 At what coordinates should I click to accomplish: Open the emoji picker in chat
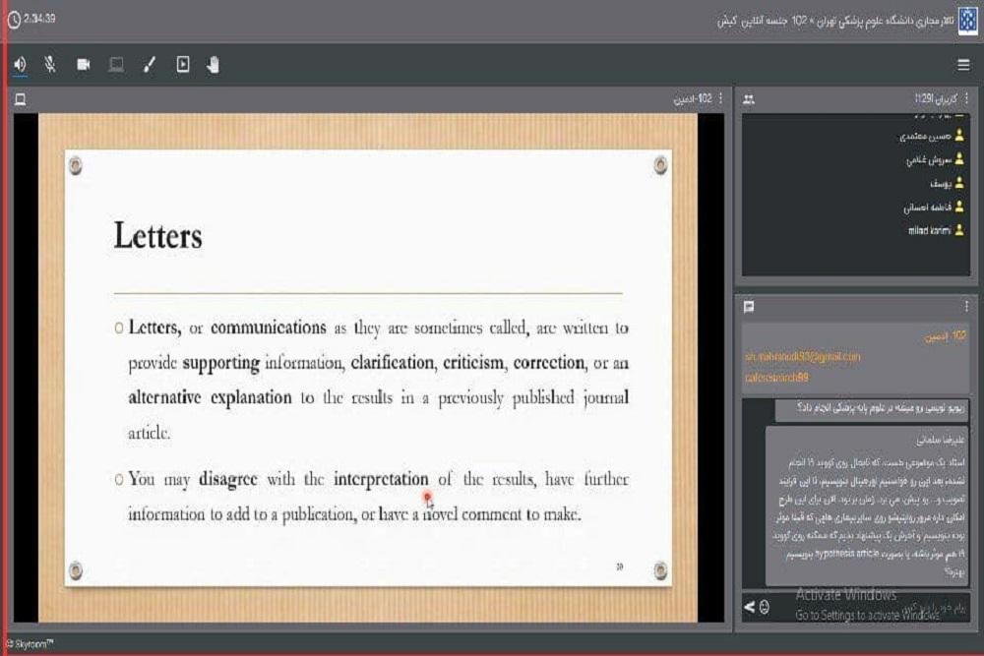[x=764, y=607]
